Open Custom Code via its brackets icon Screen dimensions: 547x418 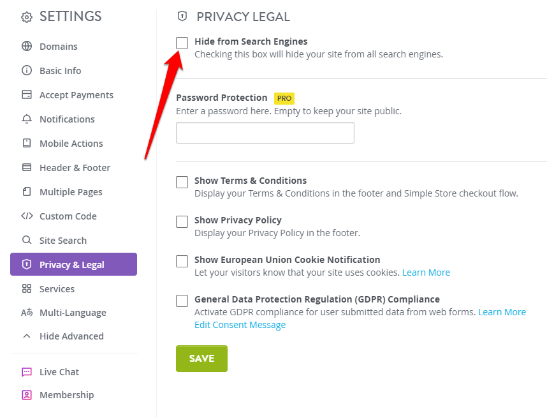[x=27, y=216]
